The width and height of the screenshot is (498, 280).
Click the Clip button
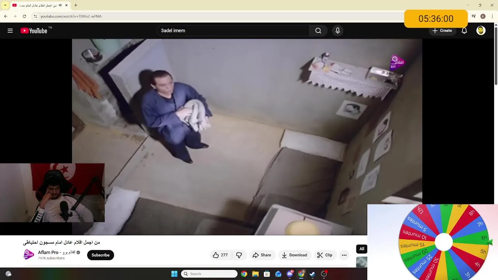[x=324, y=255]
